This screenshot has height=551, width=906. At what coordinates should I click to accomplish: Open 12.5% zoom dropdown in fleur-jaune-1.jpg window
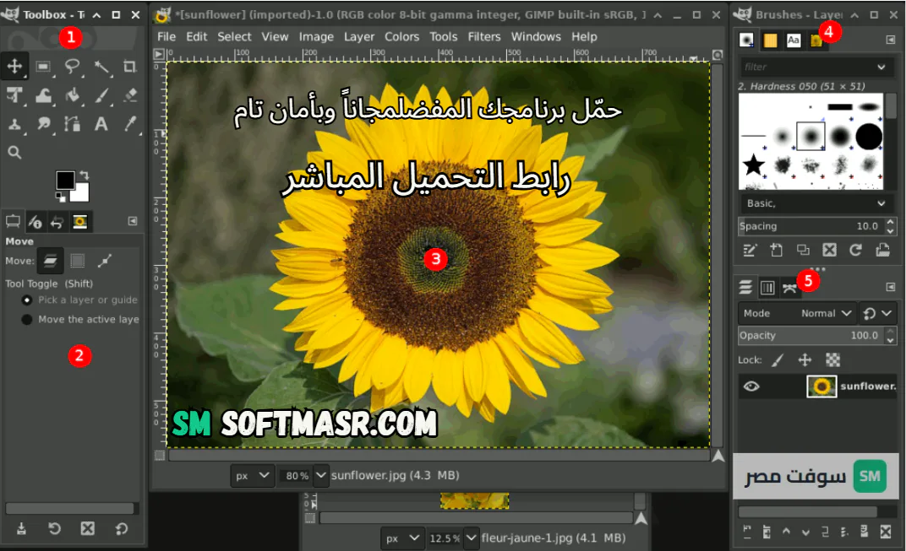point(472,537)
